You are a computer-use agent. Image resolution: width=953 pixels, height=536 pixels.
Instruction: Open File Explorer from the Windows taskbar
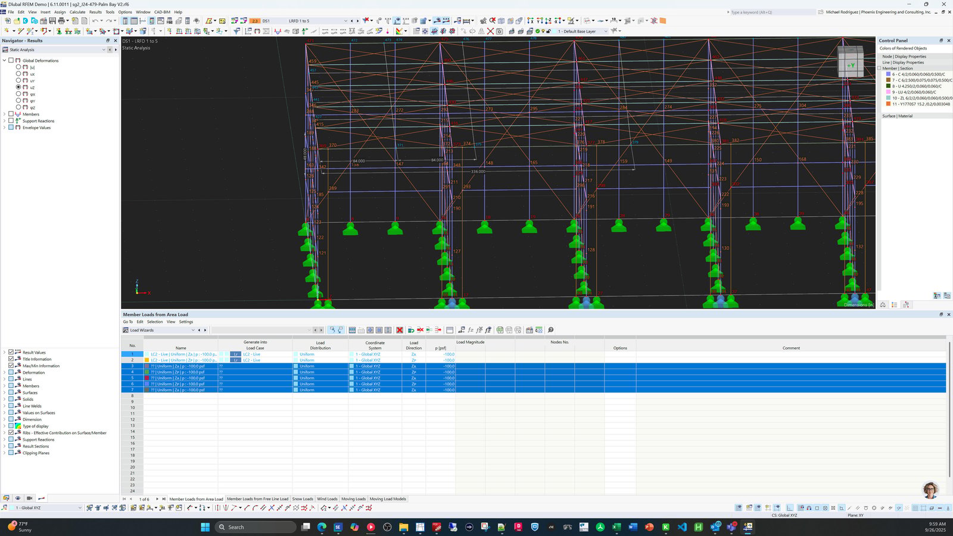coord(404,527)
